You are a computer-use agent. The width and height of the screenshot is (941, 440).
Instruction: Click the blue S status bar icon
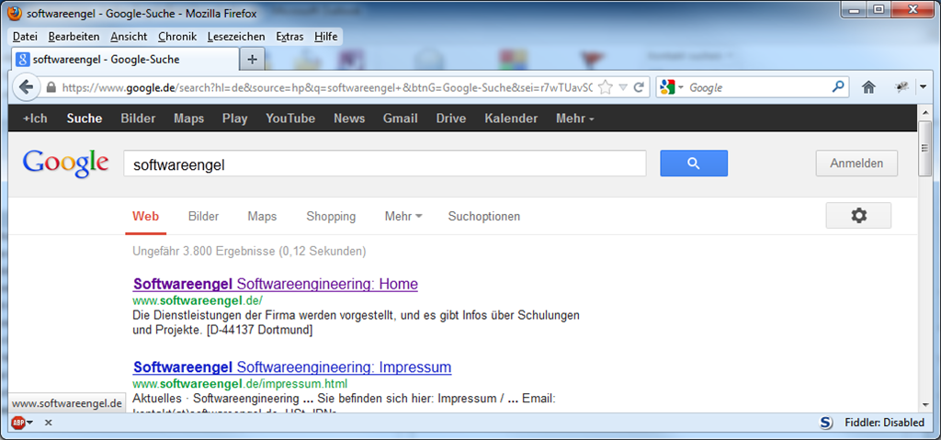pos(826,423)
